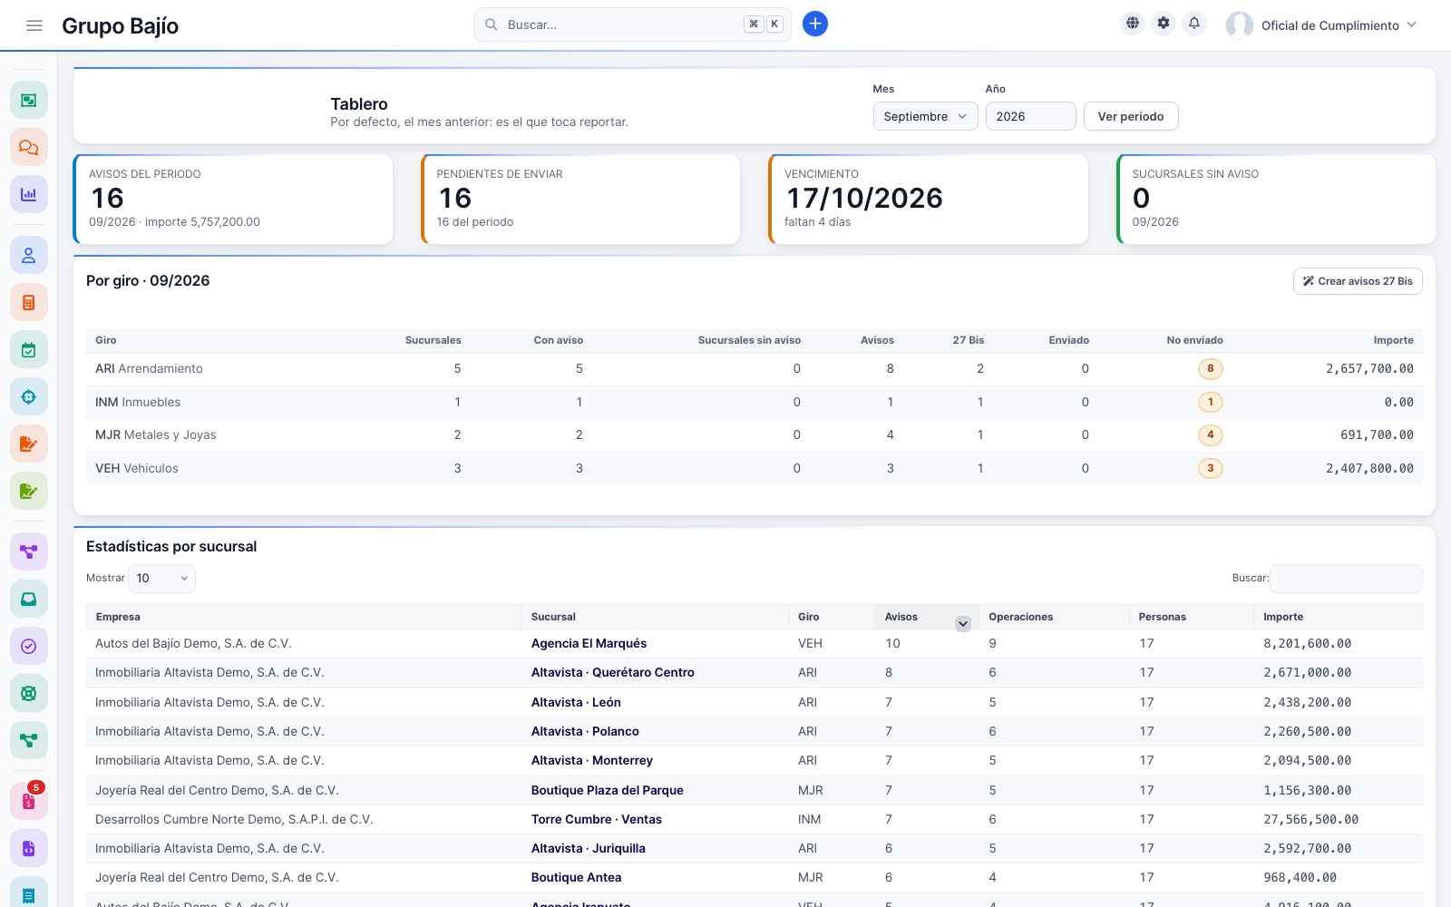Open the purple workflow nodes sidebar icon
1451x907 pixels.
29,551
